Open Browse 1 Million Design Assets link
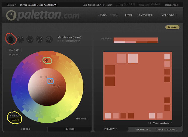Screen dimensions: 188x137 click(38, 5)
